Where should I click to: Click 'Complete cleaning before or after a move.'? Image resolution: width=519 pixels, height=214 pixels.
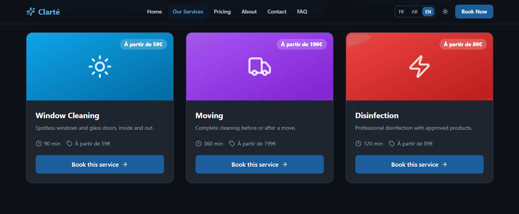(245, 128)
